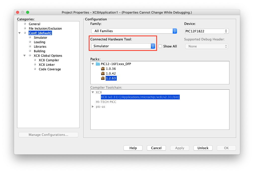Select XC8 (v2.31) compiler toolchain entry
Screen dimensions: 254x173
tap(140, 97)
